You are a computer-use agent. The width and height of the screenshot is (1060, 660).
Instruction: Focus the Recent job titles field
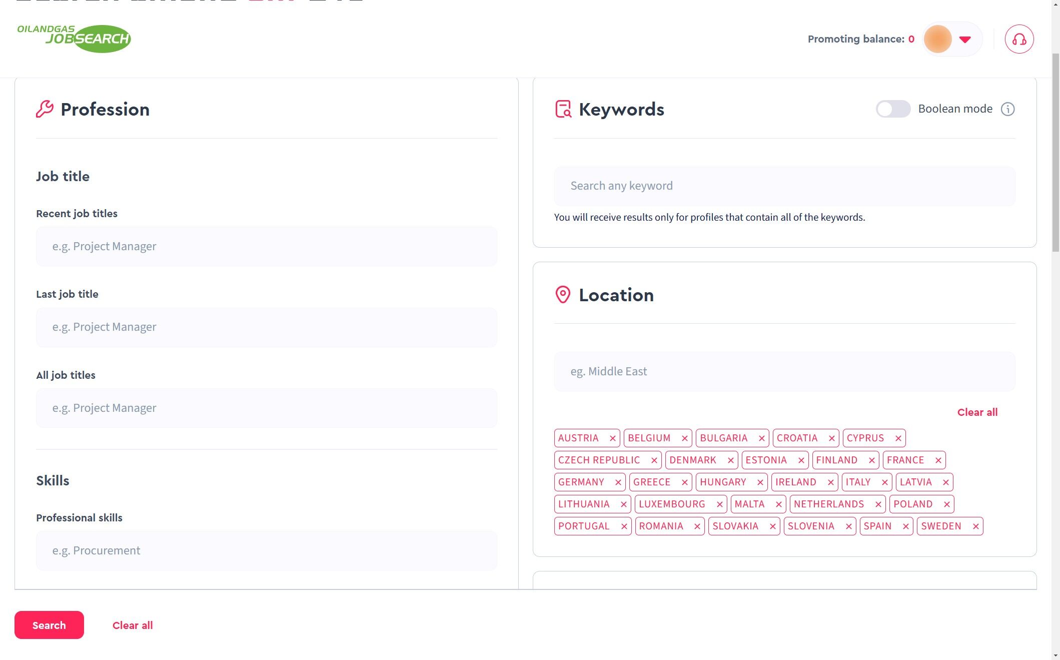point(266,247)
